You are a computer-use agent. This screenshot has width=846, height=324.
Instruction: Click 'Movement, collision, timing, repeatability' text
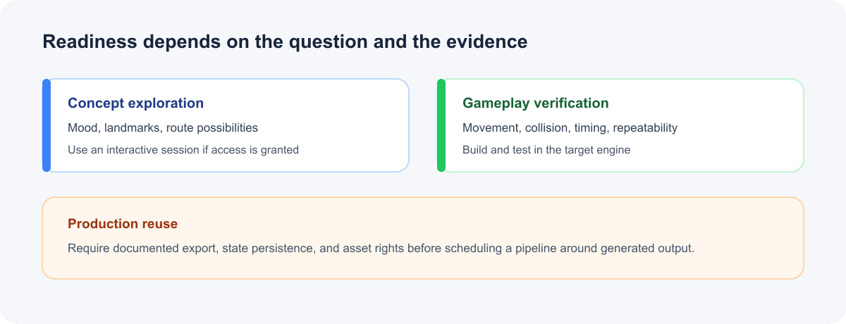tap(570, 127)
